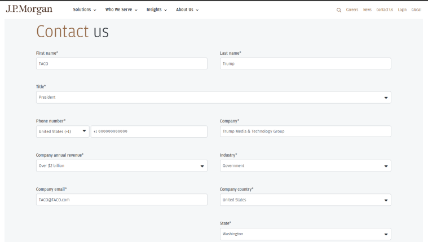Viewport: 428px width, 242px height.
Task: Open the About Us menu
Action: pos(187,10)
